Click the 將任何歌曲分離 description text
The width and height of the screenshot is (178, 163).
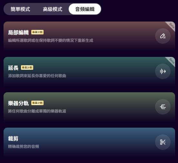tap(37, 111)
